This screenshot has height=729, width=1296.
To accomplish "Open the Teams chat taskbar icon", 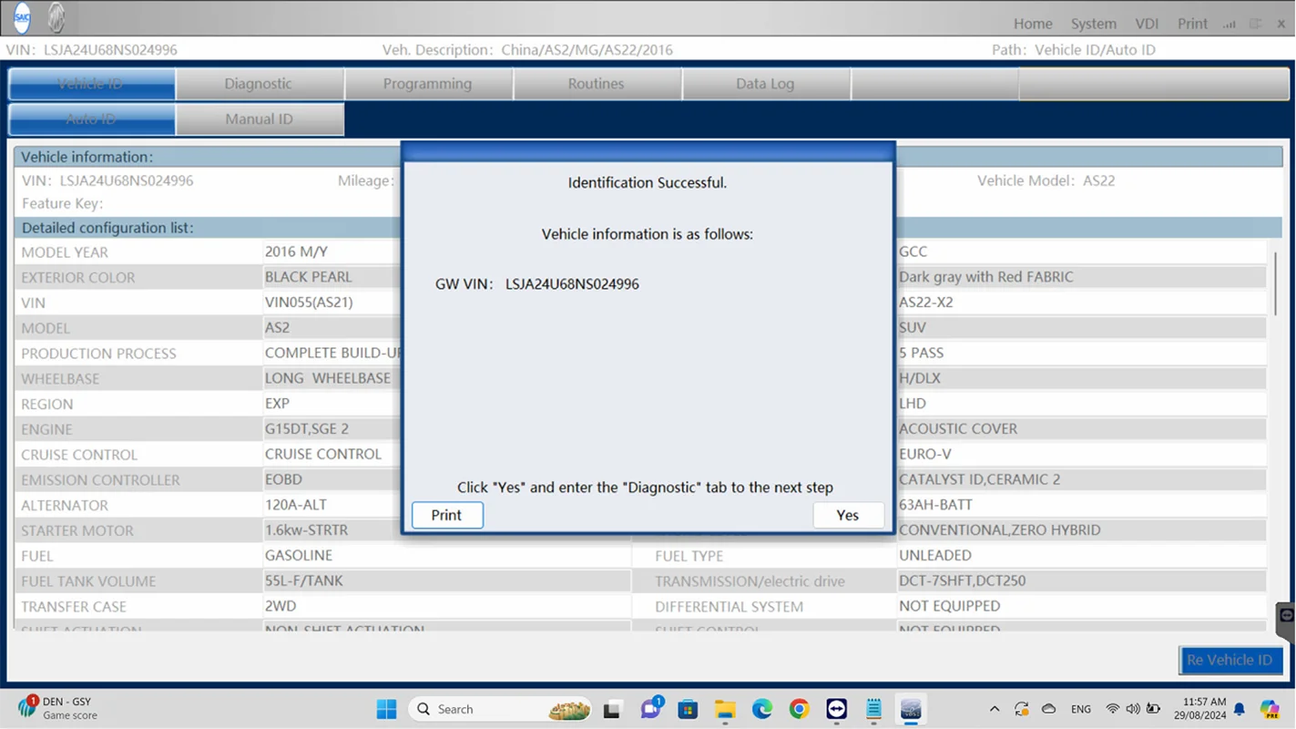I will click(x=651, y=708).
